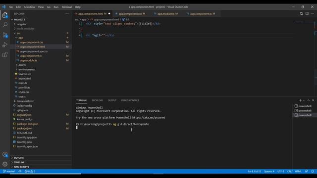
Task: Select the TERMINAL panel tab
Action: (81, 100)
